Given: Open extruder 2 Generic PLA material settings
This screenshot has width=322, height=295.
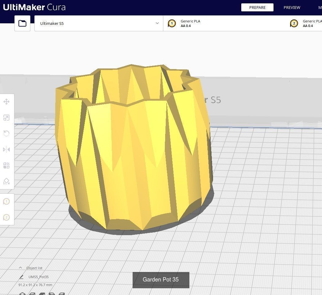Looking at the screenshot, I should (x=306, y=23).
